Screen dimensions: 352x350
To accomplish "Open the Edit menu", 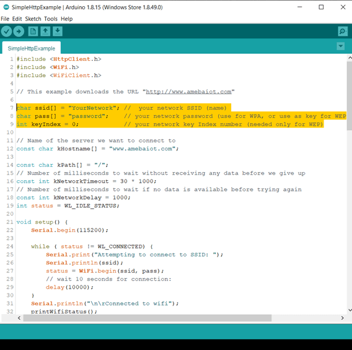I will pyautogui.click(x=17, y=19).
